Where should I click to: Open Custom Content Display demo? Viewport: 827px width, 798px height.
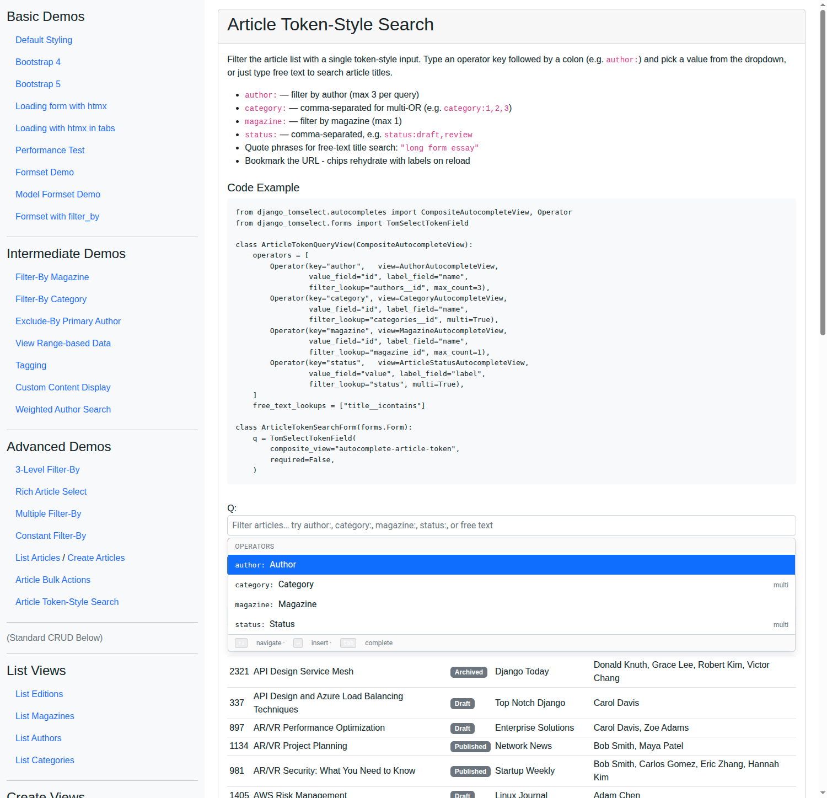(x=63, y=387)
